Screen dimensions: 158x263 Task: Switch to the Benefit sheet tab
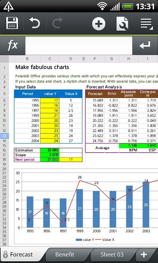[x=65, y=254]
